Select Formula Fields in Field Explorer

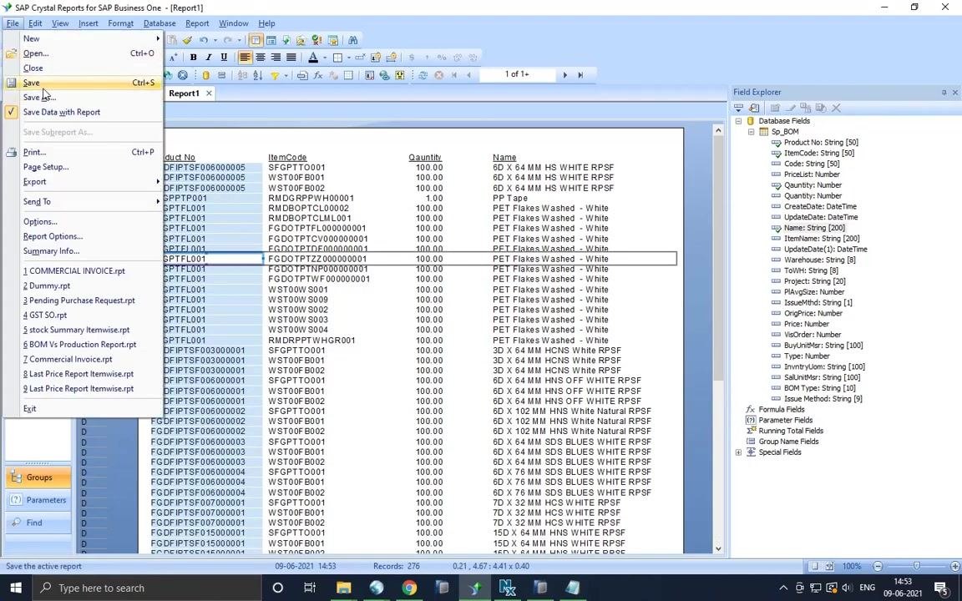[x=781, y=410]
